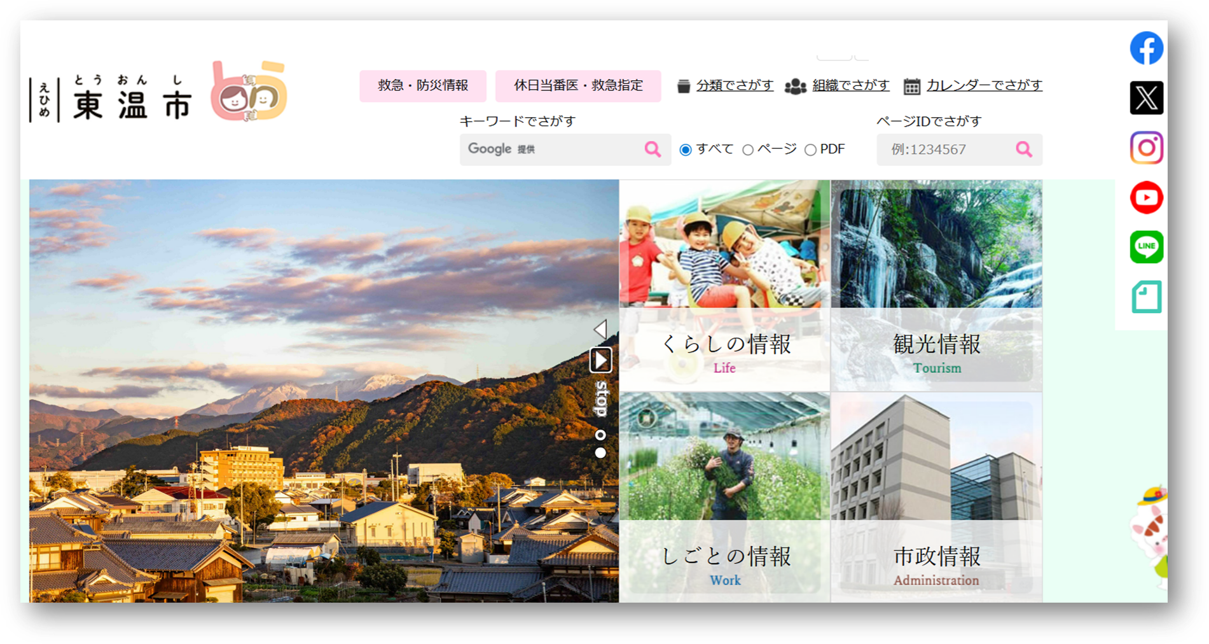
Task: Show the previous slide with left arrow
Action: (600, 329)
